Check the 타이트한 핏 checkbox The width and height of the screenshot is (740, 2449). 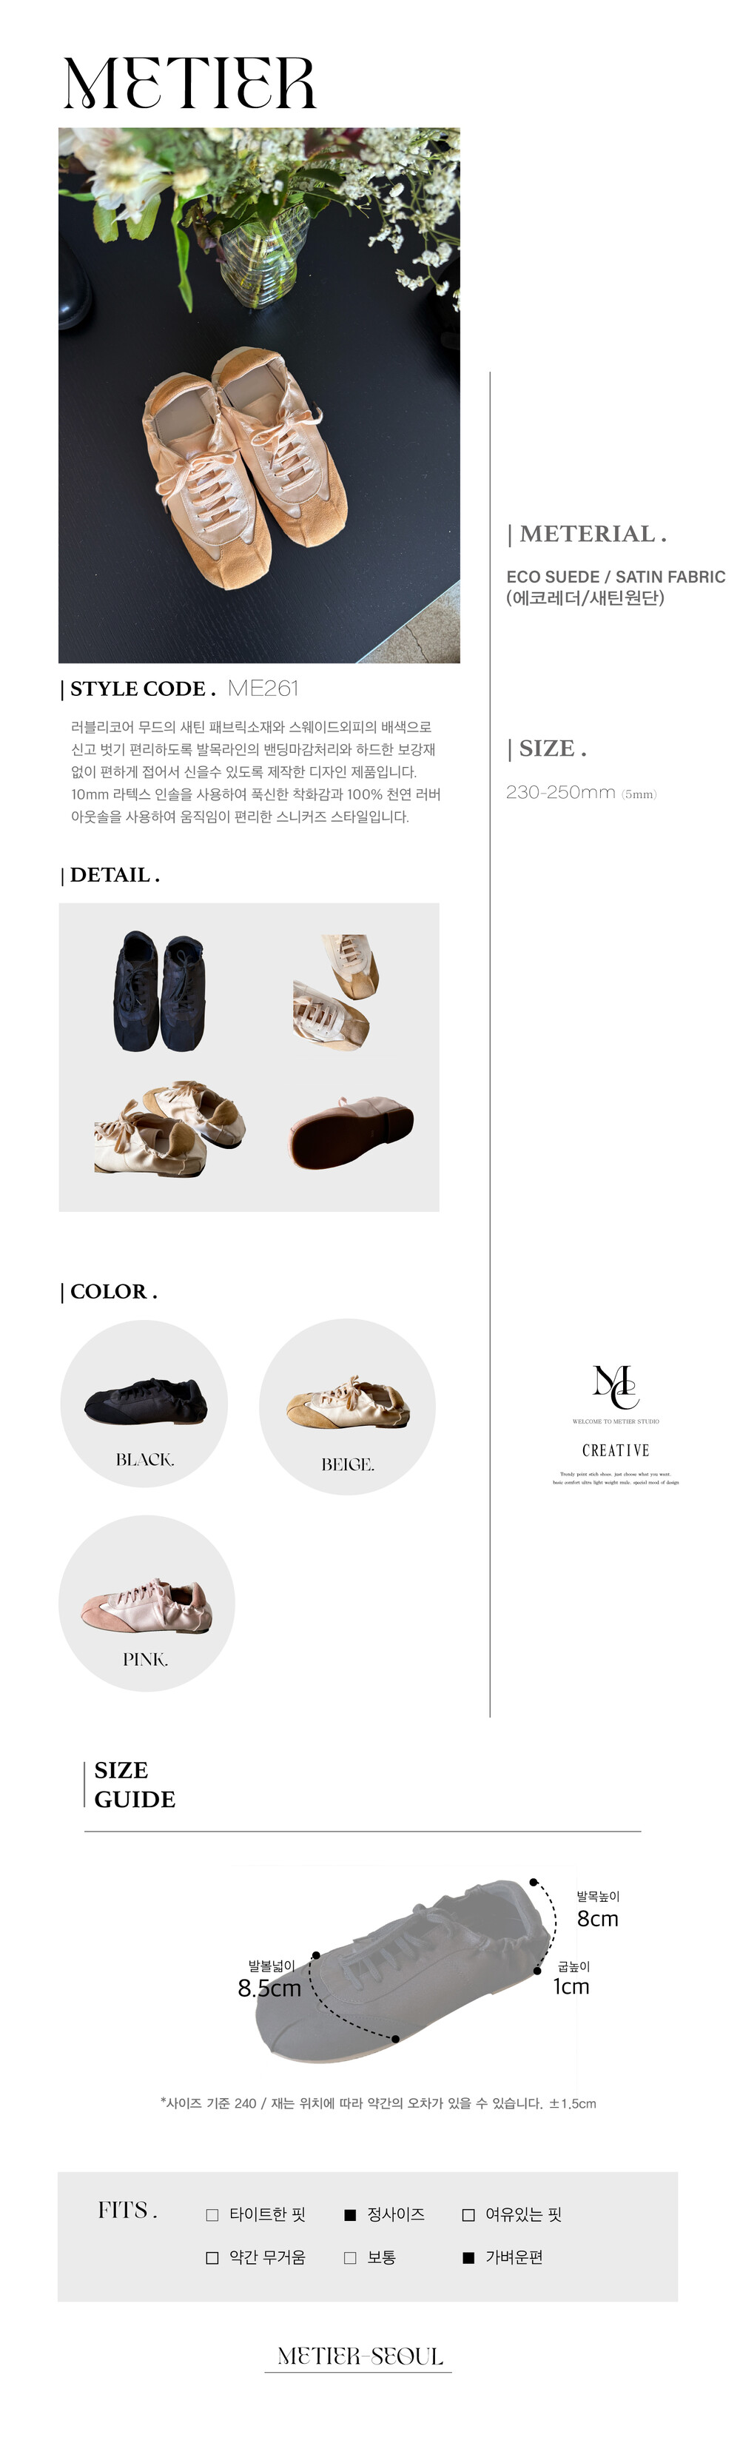tap(213, 2214)
